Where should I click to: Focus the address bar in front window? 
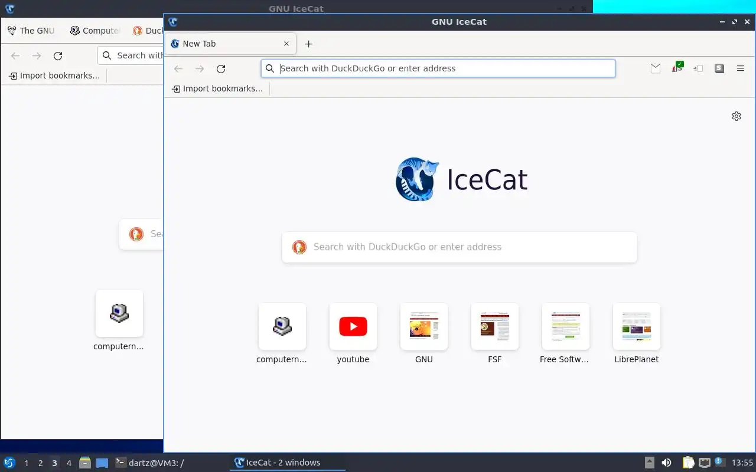pos(438,68)
